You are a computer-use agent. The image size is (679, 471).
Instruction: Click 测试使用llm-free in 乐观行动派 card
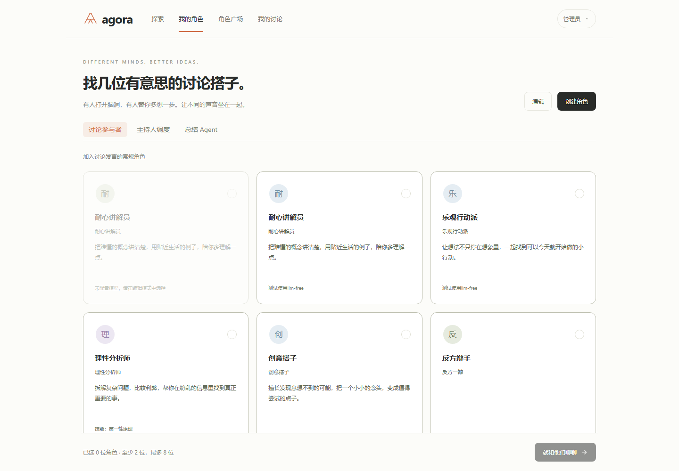click(460, 288)
